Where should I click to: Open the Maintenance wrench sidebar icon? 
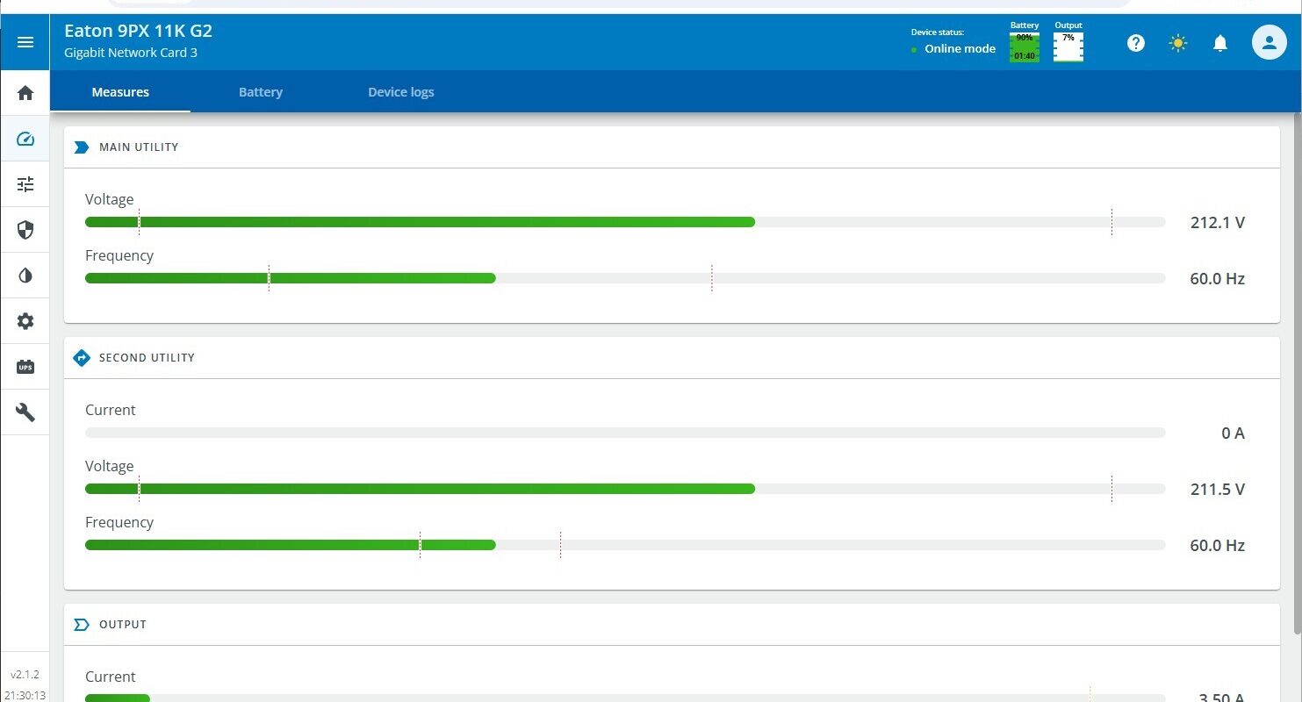[x=25, y=412]
